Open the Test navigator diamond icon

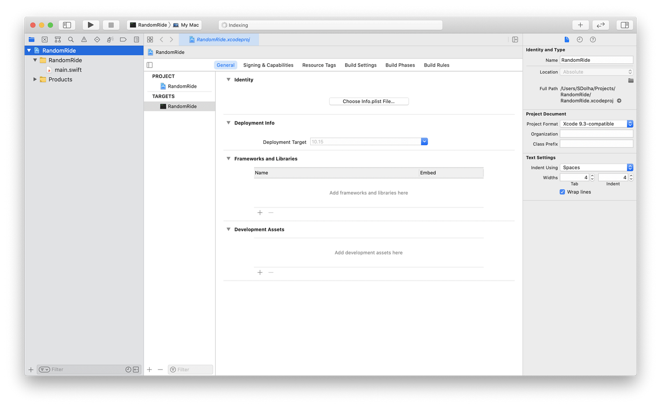[x=97, y=40]
